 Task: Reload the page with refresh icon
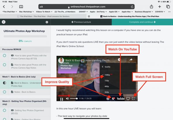(132, 7)
